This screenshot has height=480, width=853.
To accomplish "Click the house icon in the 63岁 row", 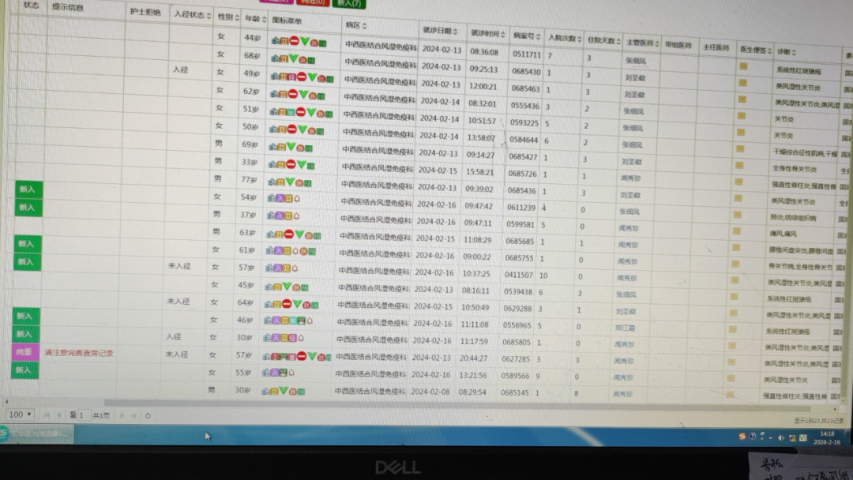I will coord(270,234).
